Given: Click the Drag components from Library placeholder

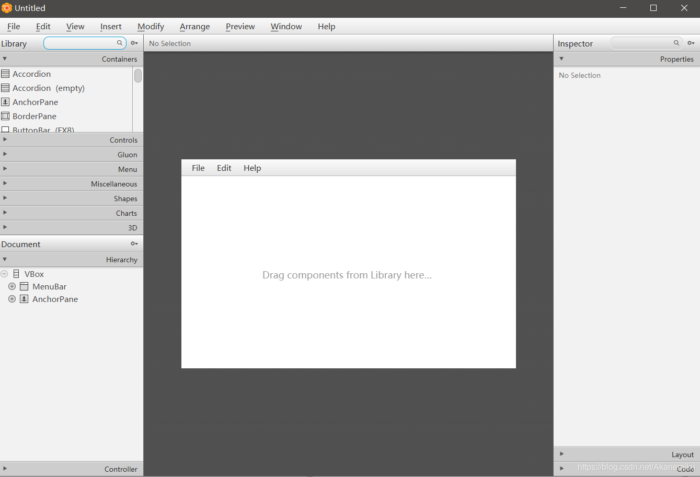Looking at the screenshot, I should tap(347, 275).
